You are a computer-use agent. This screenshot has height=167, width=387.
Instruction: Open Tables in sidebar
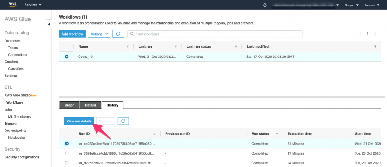point(13,48)
